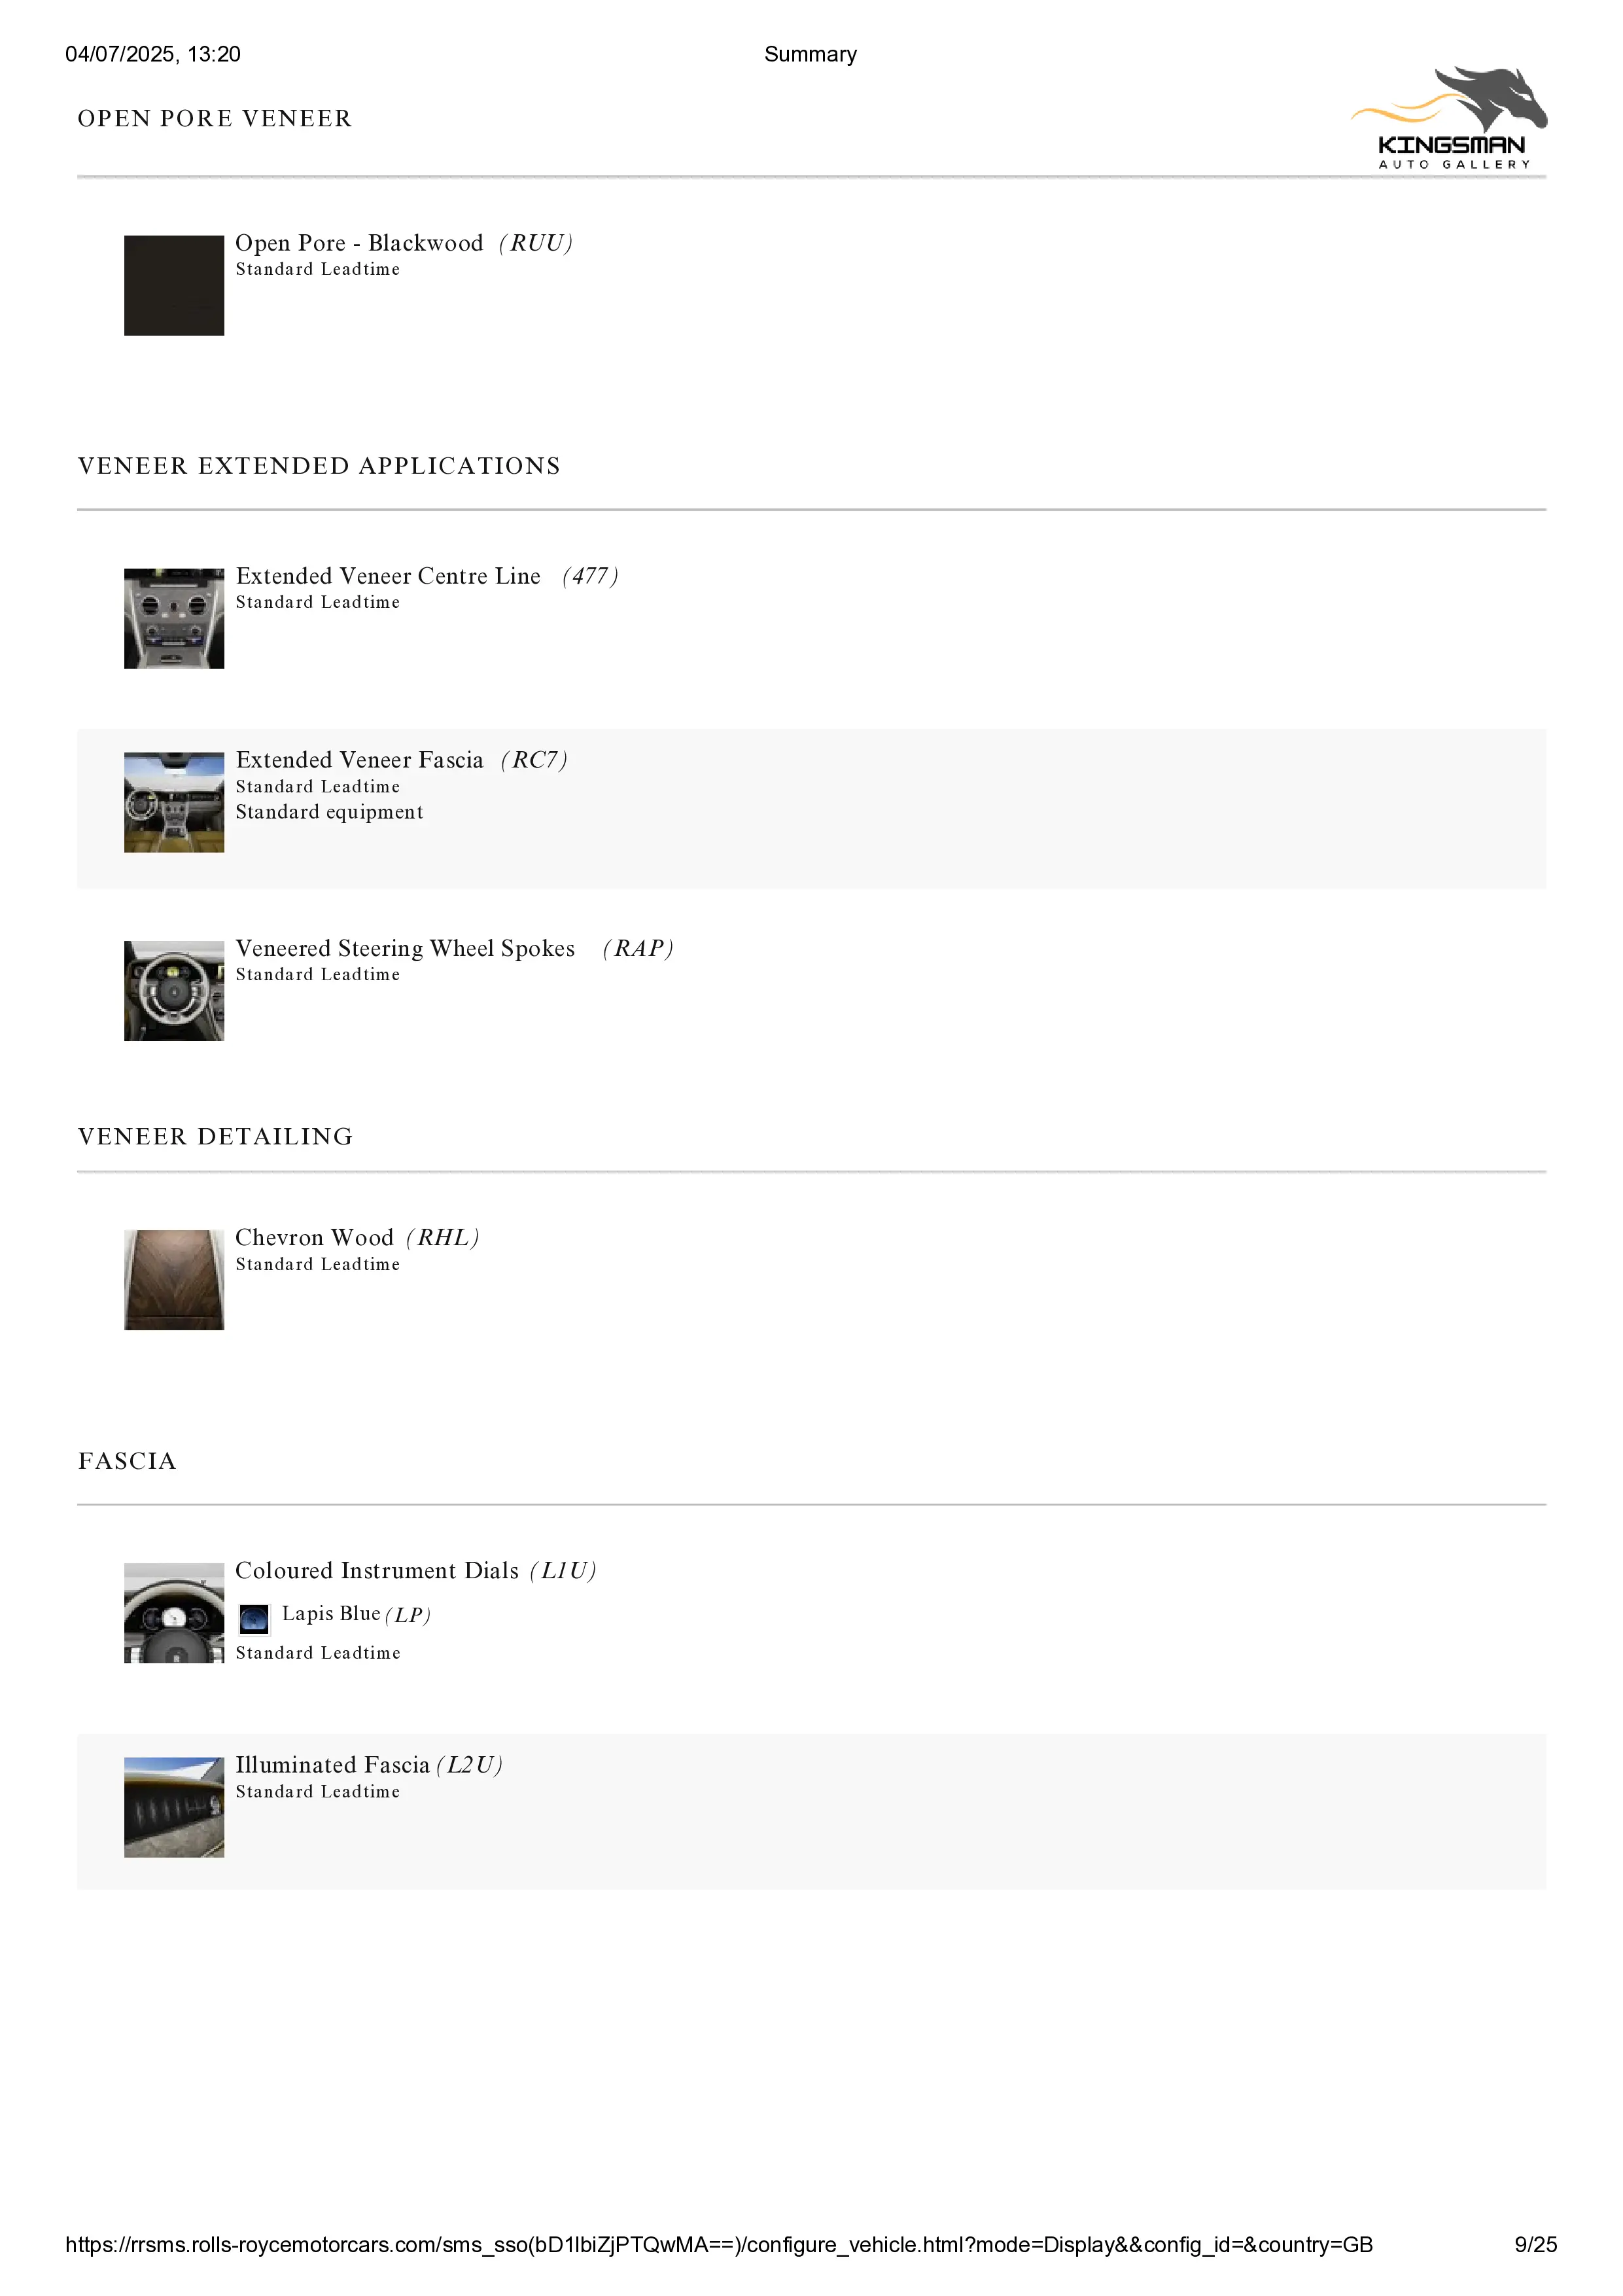Click the Veneered Steering Wheel Spokes title
This screenshot has width=1623, height=2296.
pos(405,948)
